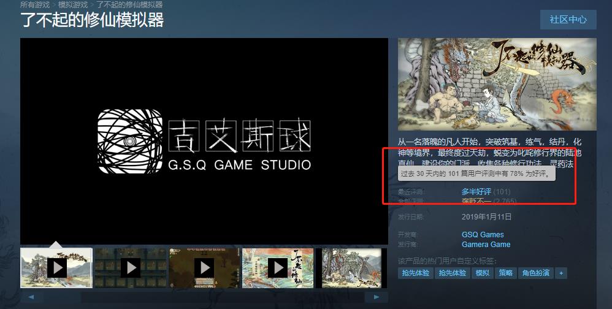Viewport: 612px width, 309px height.
Task: Select the 角色扮演 tag
Action: pyautogui.click(x=535, y=273)
